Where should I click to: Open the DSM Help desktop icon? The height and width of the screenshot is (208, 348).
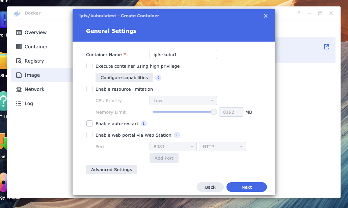(x=3, y=101)
